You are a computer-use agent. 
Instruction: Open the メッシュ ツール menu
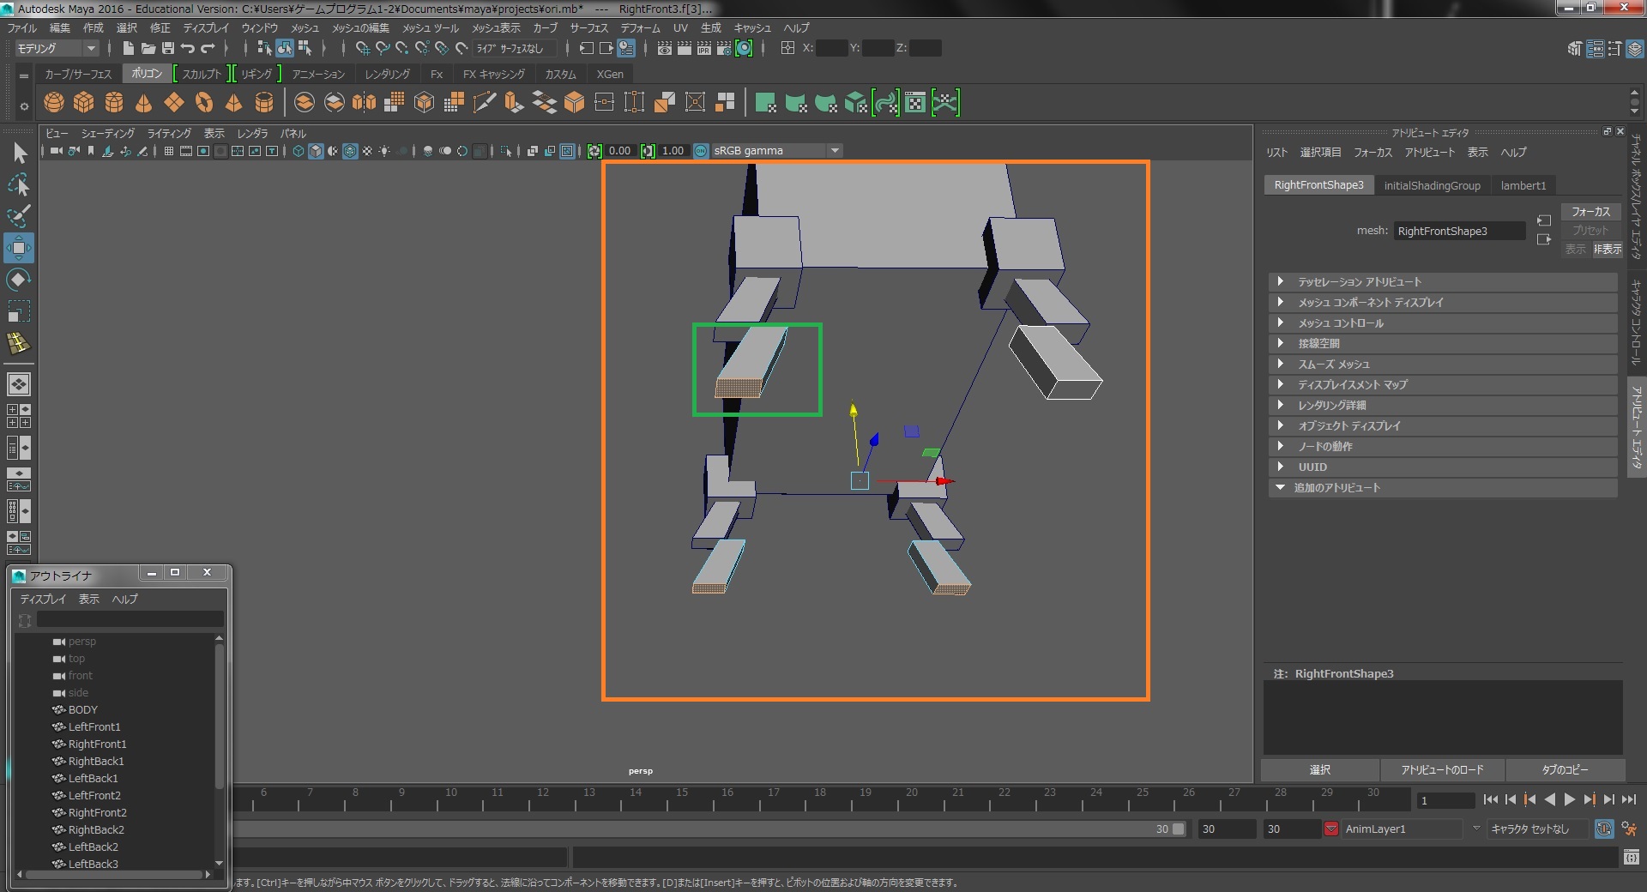click(430, 28)
